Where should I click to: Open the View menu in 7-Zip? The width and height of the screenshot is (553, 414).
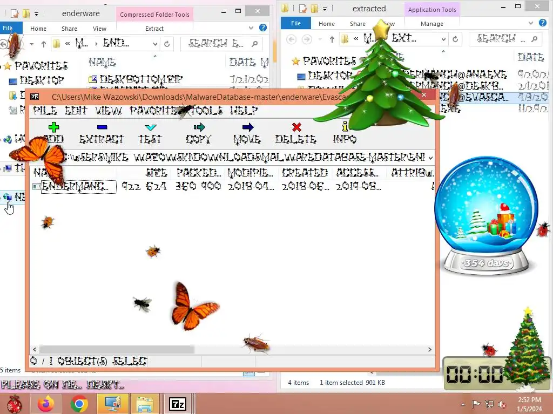point(108,111)
